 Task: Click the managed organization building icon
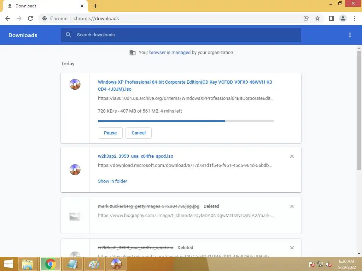point(133,53)
